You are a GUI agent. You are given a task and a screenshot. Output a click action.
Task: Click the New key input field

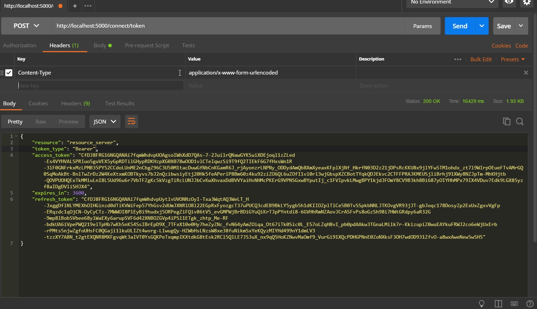[100, 86]
